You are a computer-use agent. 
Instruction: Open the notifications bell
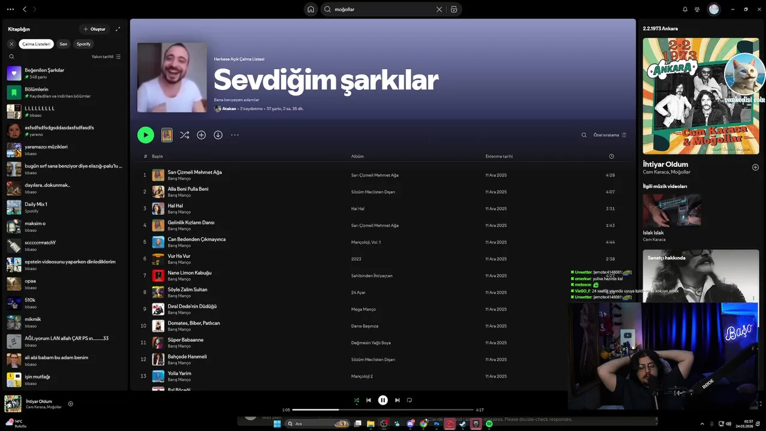685,9
